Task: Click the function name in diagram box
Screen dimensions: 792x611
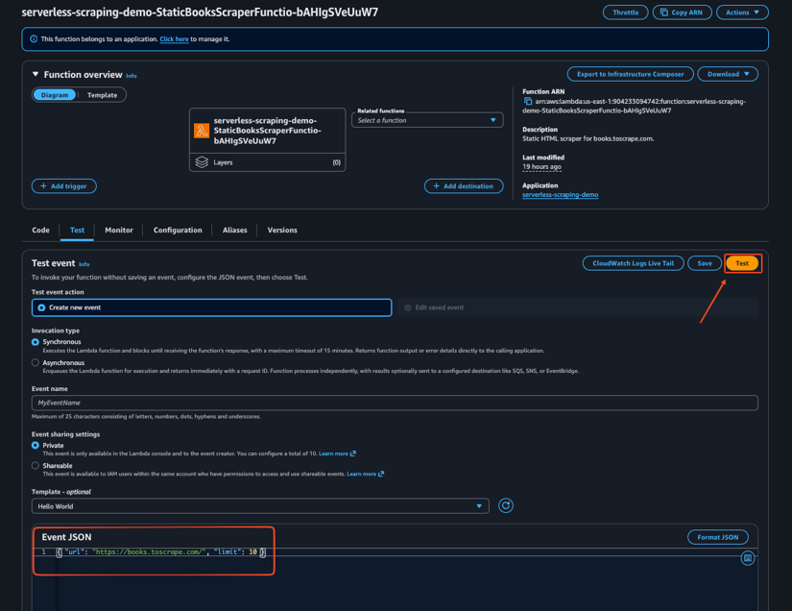Action: (x=267, y=131)
